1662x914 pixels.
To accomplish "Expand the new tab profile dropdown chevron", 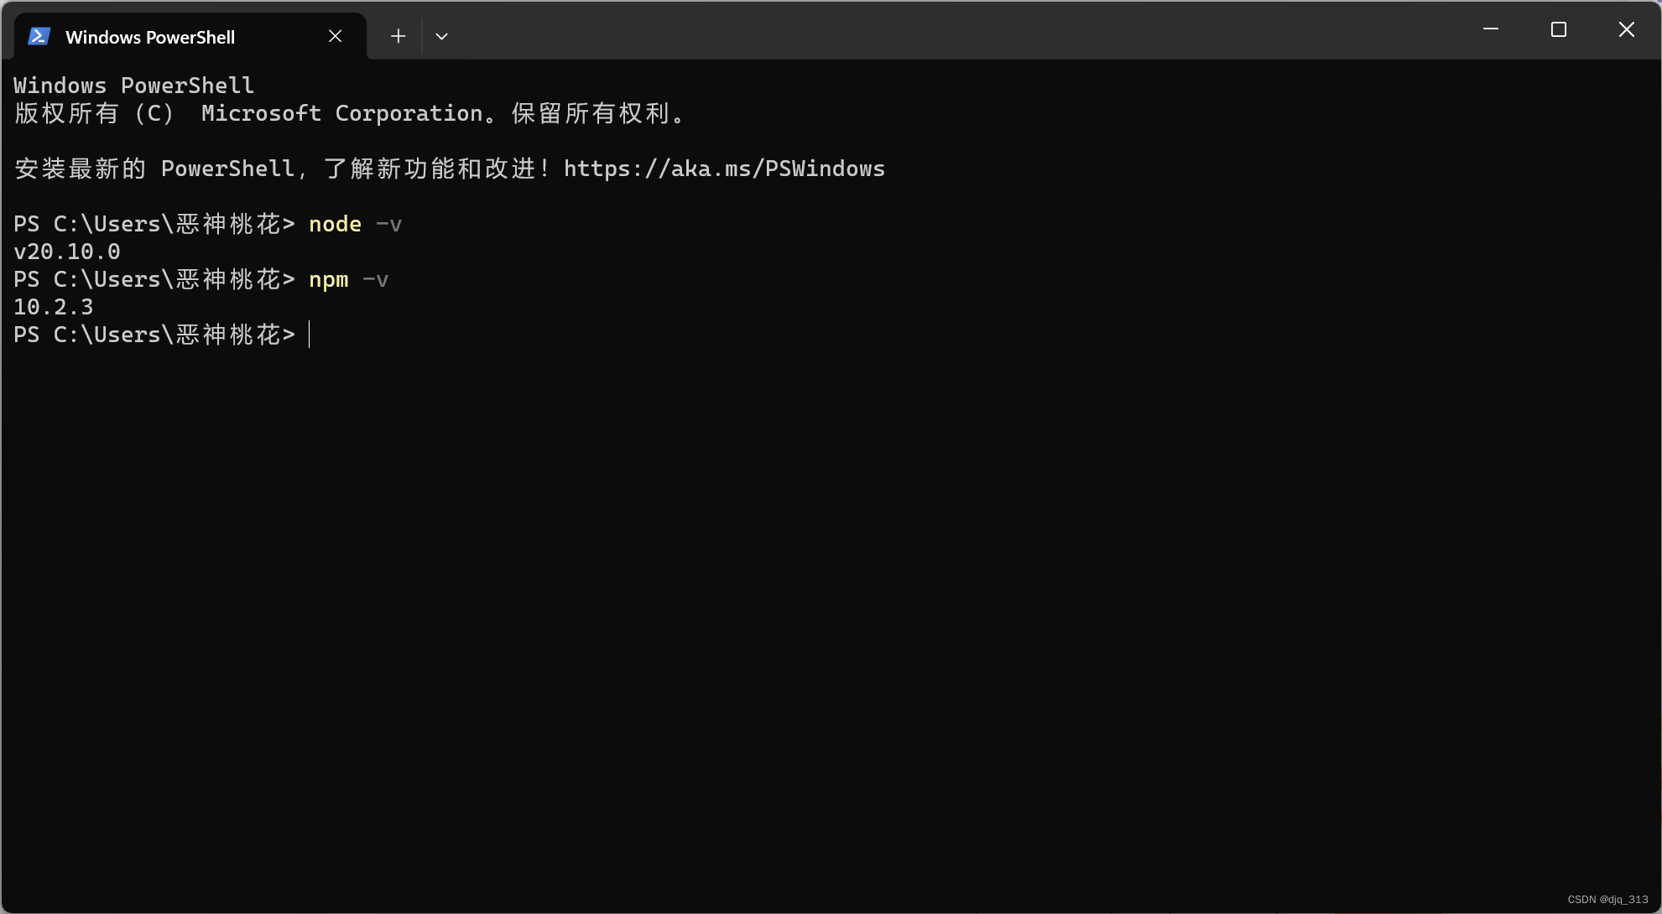I will pyautogui.click(x=441, y=36).
